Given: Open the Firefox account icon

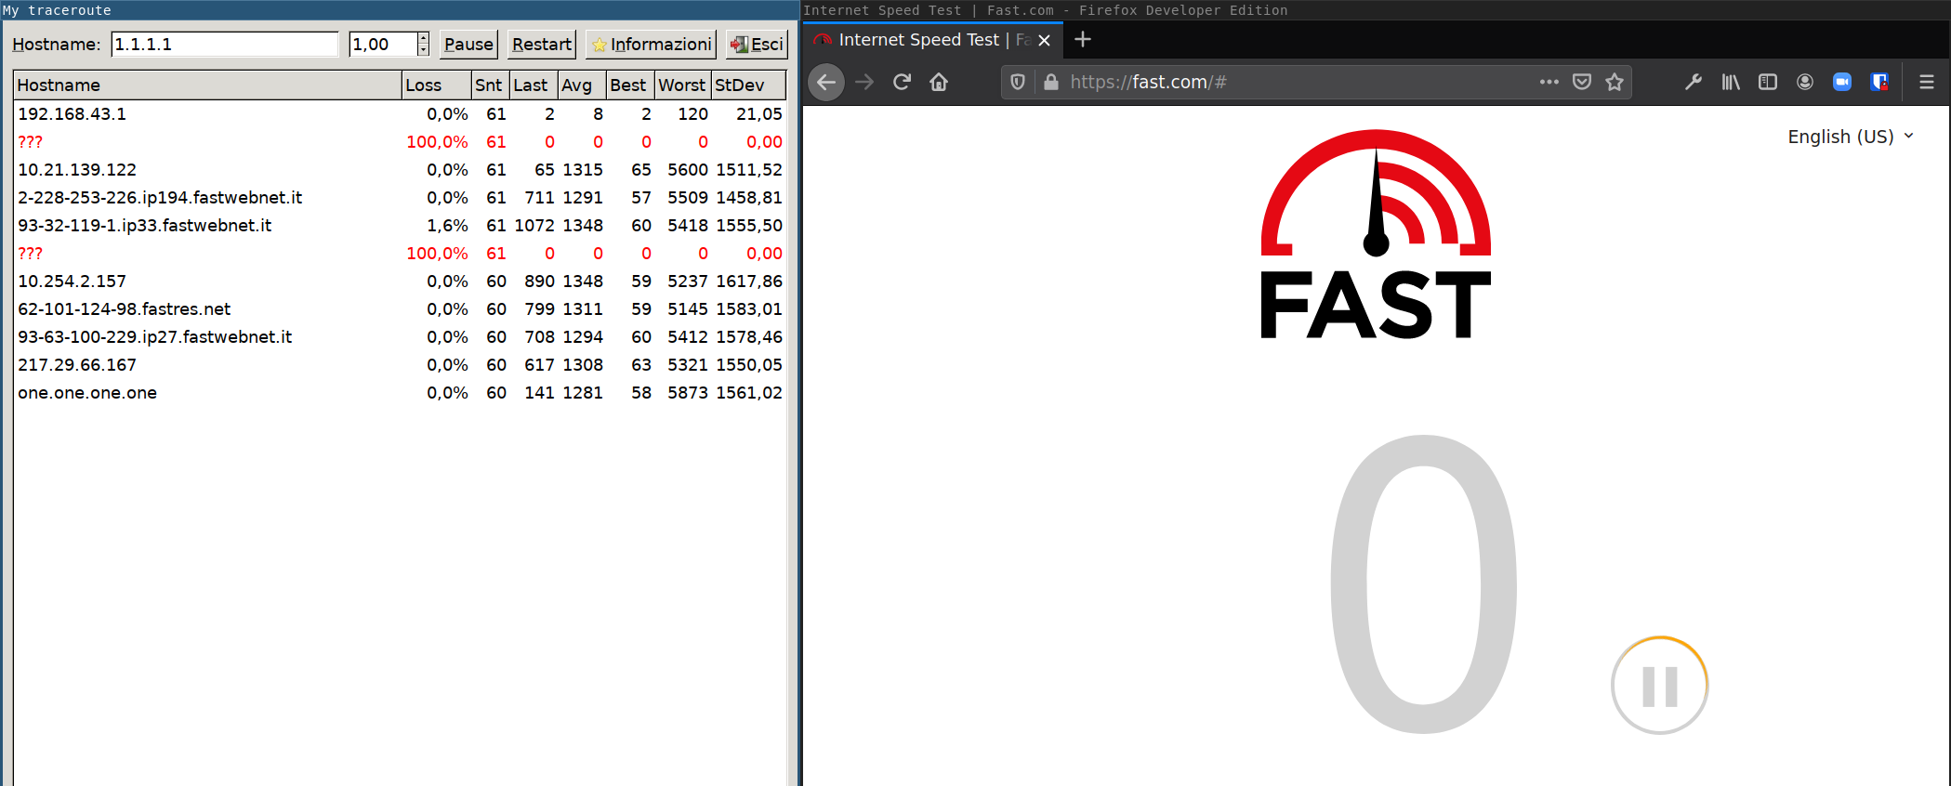Looking at the screenshot, I should pyautogui.click(x=1804, y=83).
